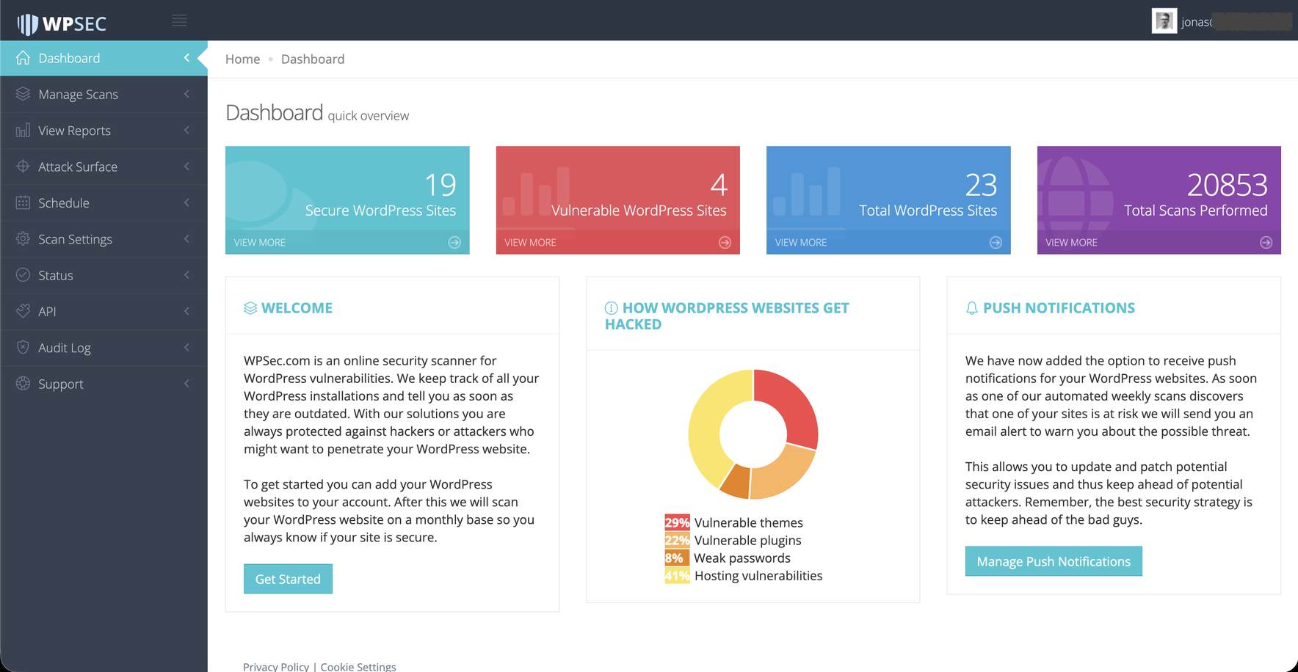Screen dimensions: 1298x672
Task: Click the bell icon beside Push Notifications
Action: (x=972, y=308)
